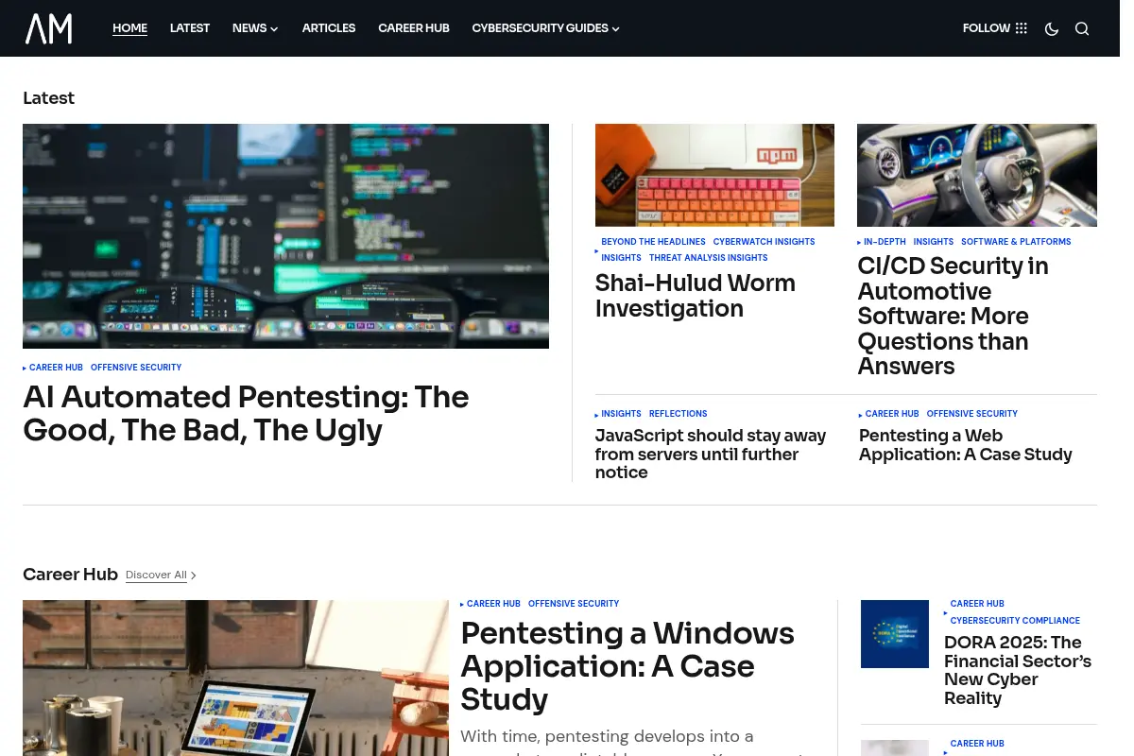This screenshot has height=756, width=1134.
Task: Open the search magnifier icon
Action: [x=1082, y=28]
